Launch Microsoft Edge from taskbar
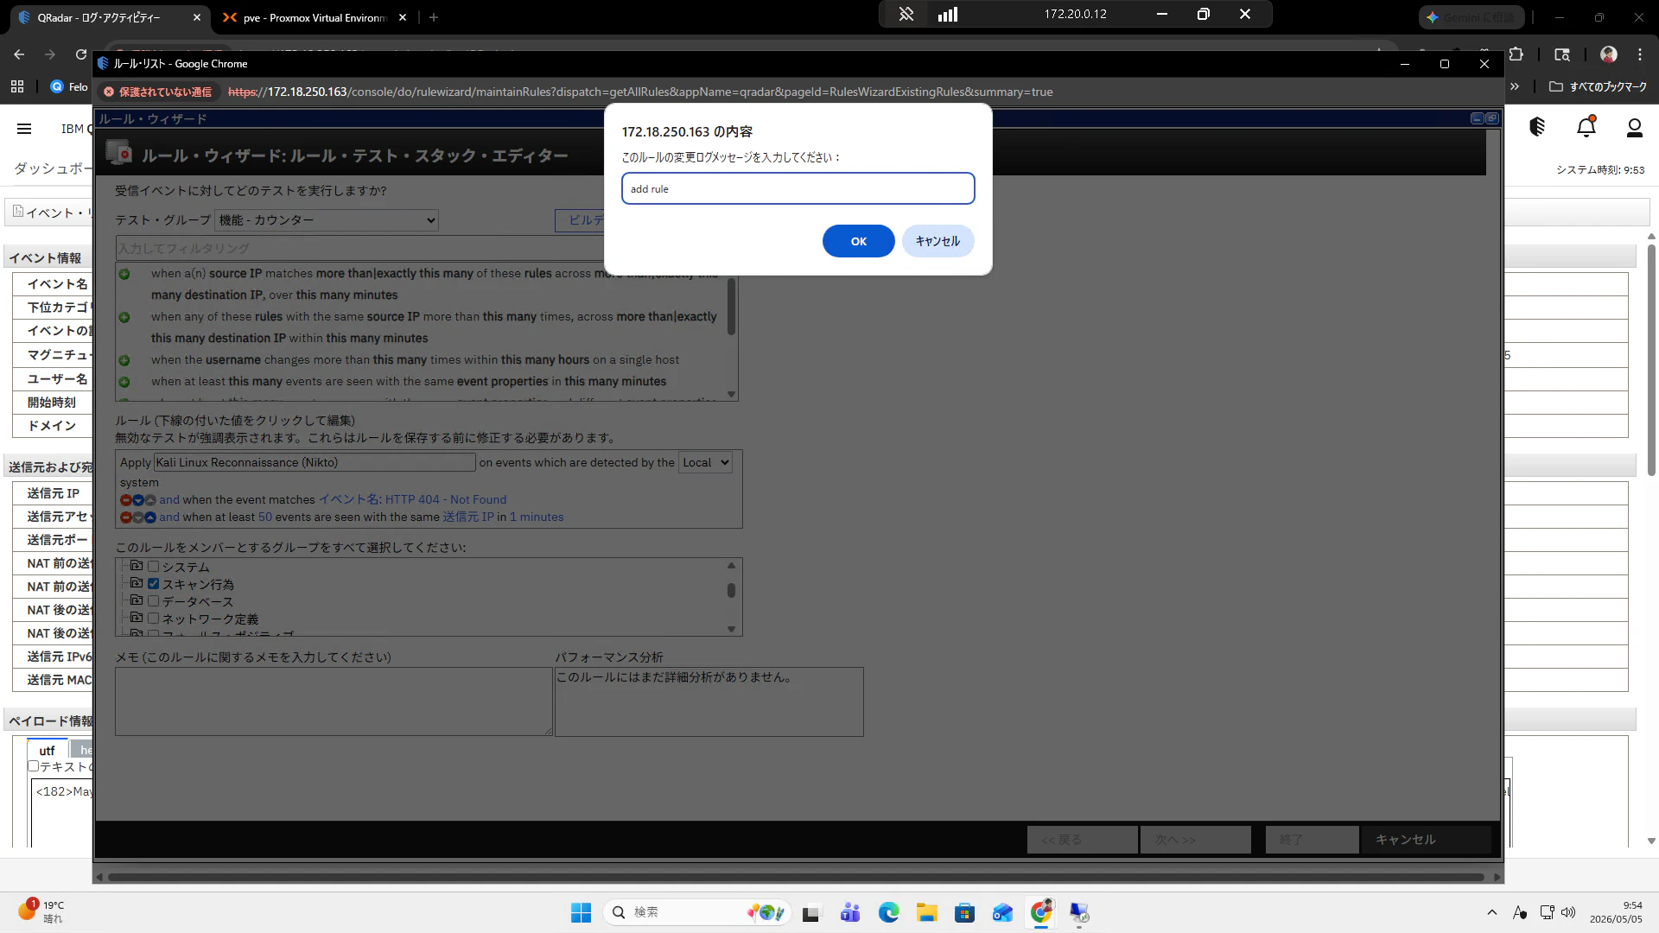Viewport: 1659px width, 933px height. [x=889, y=912]
